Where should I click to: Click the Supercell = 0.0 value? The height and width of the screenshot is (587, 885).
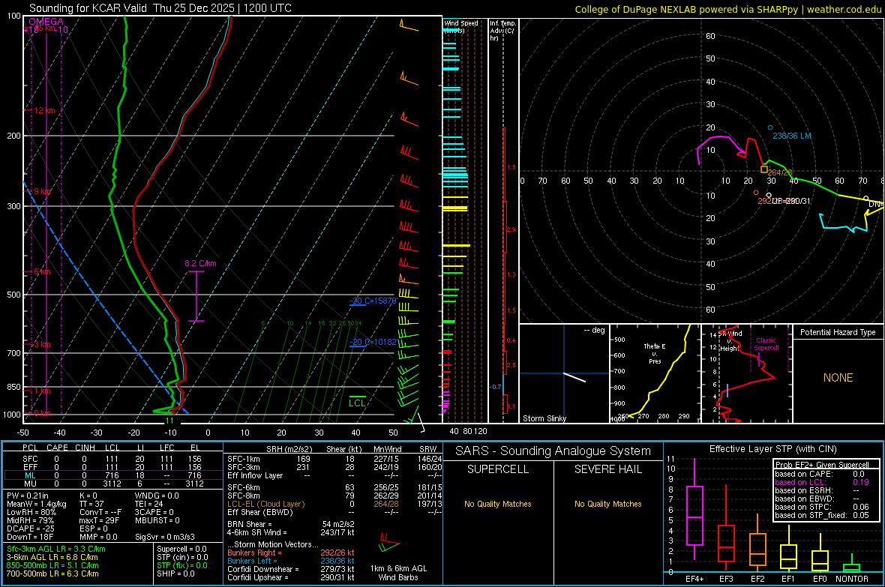pyautogui.click(x=181, y=549)
